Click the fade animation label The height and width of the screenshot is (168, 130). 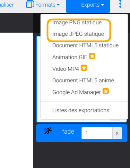pyautogui.click(x=68, y=132)
